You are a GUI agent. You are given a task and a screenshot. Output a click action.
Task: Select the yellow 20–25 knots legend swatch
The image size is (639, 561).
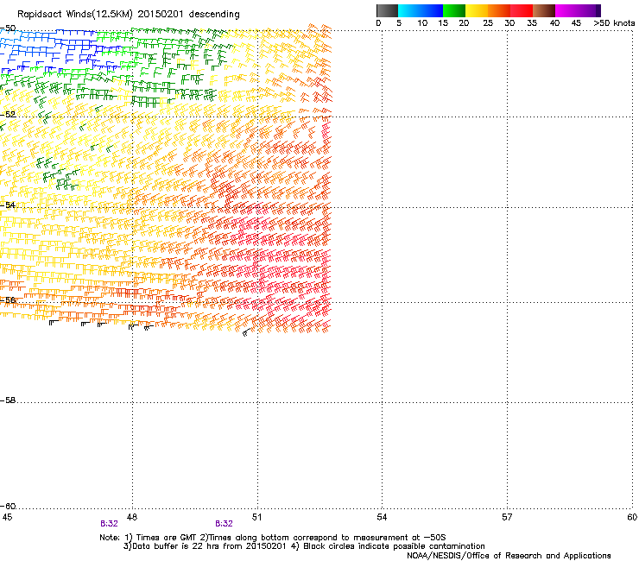(x=477, y=10)
